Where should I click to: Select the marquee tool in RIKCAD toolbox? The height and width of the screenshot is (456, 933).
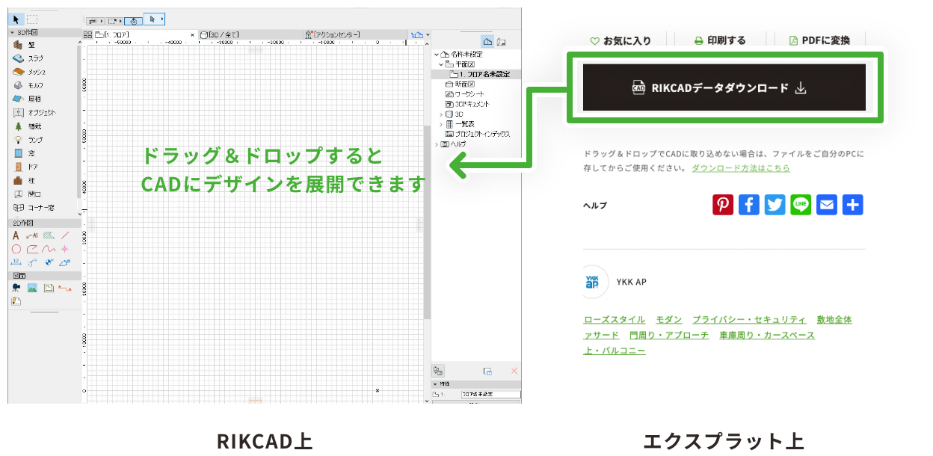[32, 19]
